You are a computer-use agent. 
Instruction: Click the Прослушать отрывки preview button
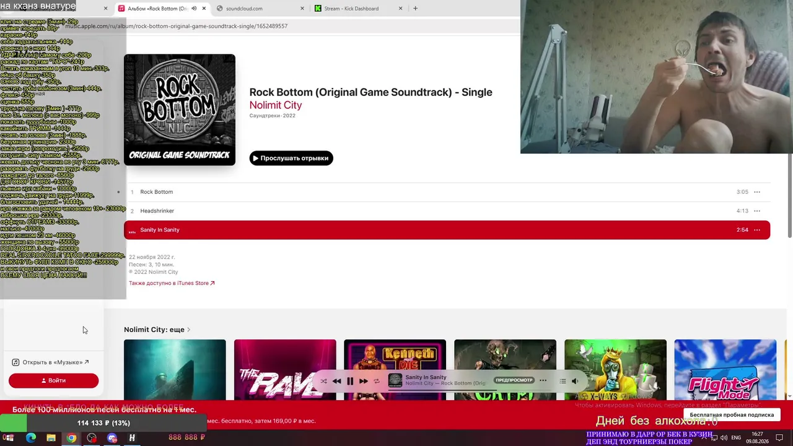291,158
